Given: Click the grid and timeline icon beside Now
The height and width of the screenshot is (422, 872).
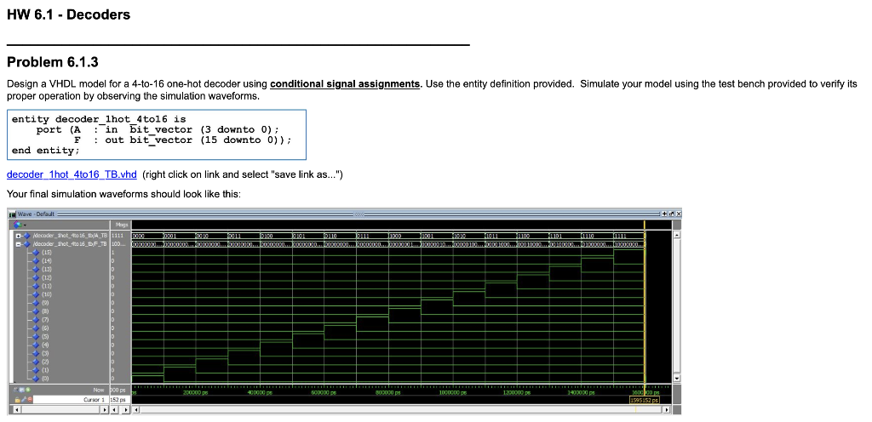Looking at the screenshot, I should point(22,390).
